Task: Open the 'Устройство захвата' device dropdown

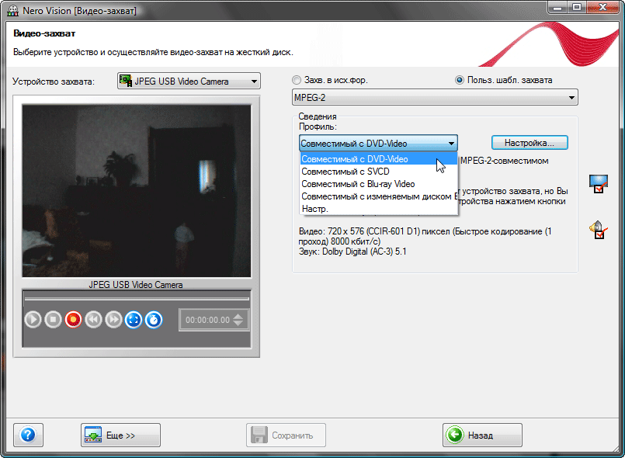Action: pos(189,81)
